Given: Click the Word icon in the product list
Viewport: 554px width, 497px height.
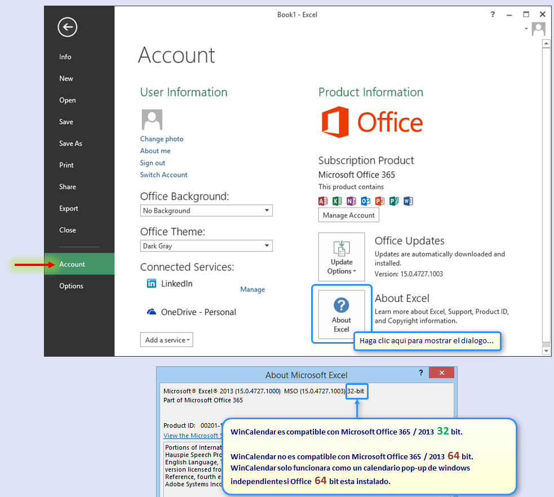Looking at the screenshot, I should coord(407,200).
